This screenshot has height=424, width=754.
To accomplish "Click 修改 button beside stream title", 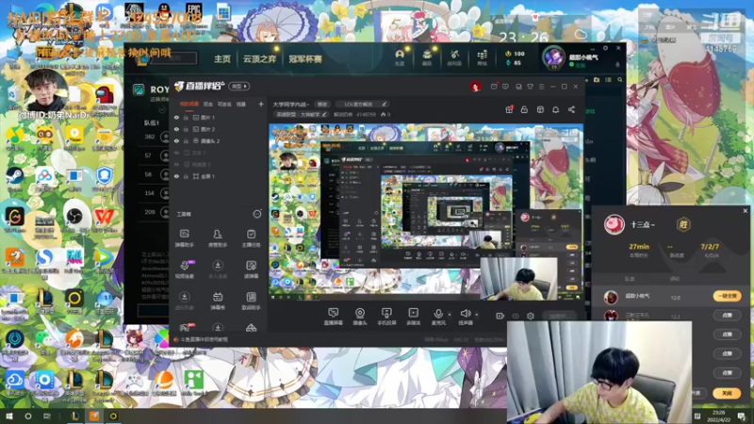I will 321,104.
